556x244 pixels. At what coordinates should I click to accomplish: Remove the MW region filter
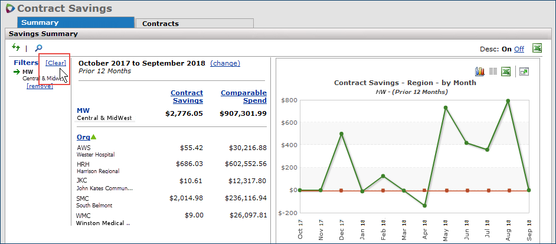(x=40, y=86)
